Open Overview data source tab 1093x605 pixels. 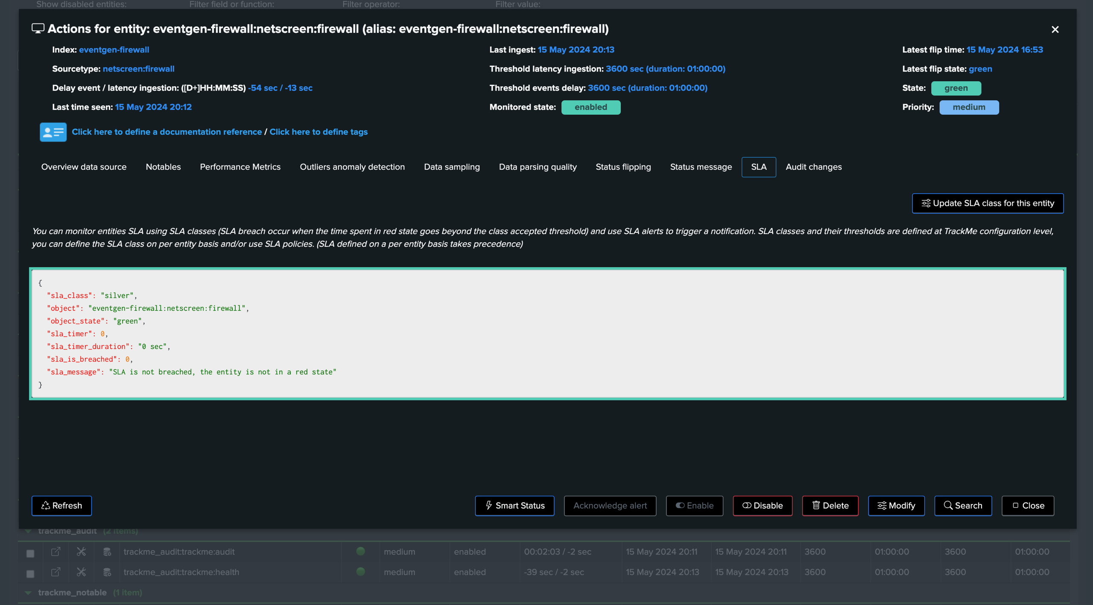(x=84, y=167)
